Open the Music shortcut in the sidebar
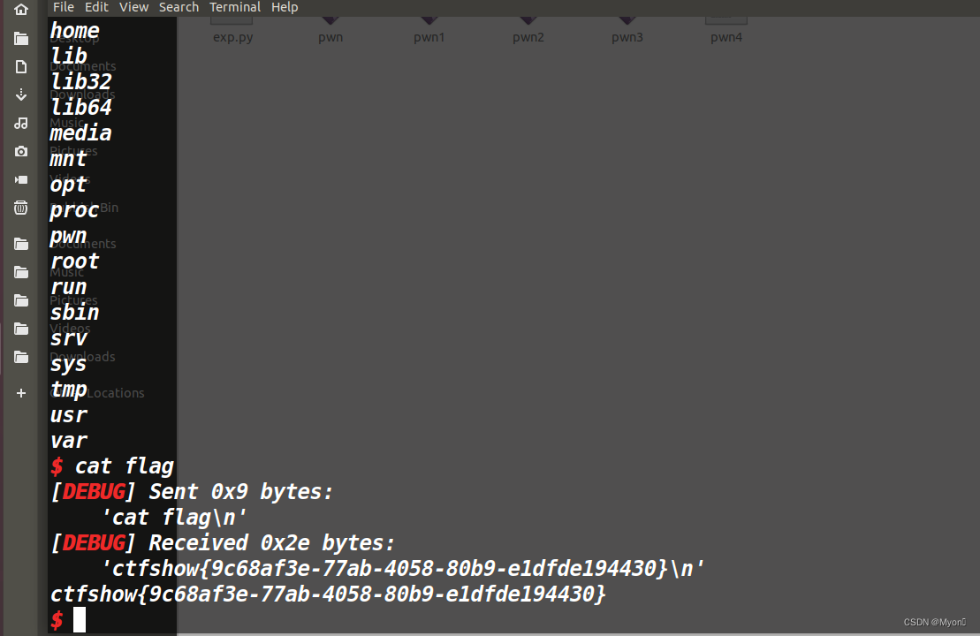 (21, 123)
